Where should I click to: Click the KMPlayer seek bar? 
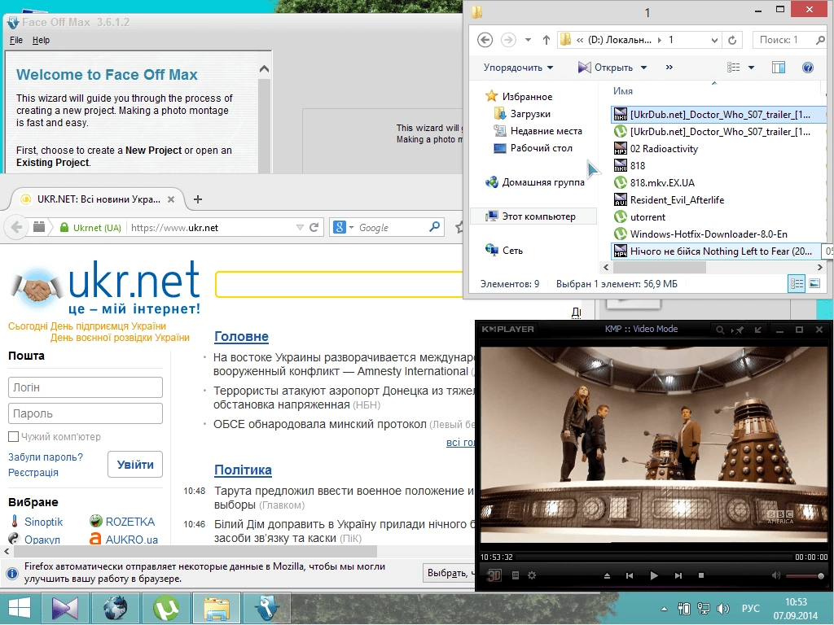click(x=653, y=557)
